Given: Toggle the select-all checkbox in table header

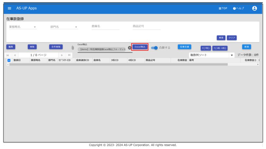Looking at the screenshot, I should (x=8, y=60).
